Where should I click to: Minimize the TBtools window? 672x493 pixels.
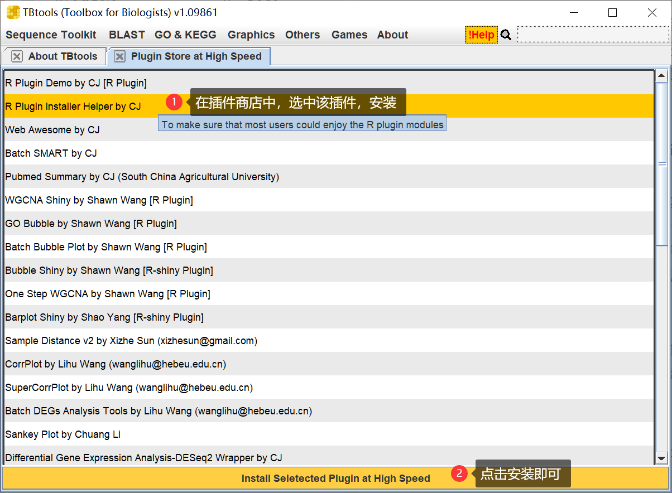point(574,12)
